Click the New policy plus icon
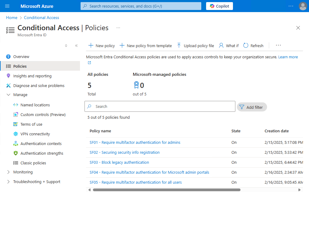 pyautogui.click(x=91, y=46)
